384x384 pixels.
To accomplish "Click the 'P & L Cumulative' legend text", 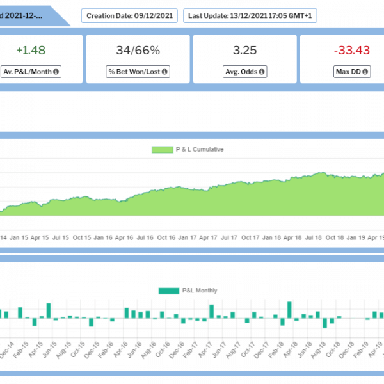I will coord(199,150).
